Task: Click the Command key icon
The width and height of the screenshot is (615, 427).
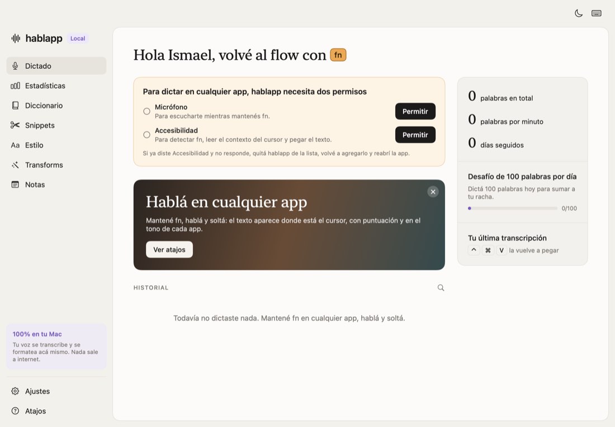Action: tap(488, 250)
